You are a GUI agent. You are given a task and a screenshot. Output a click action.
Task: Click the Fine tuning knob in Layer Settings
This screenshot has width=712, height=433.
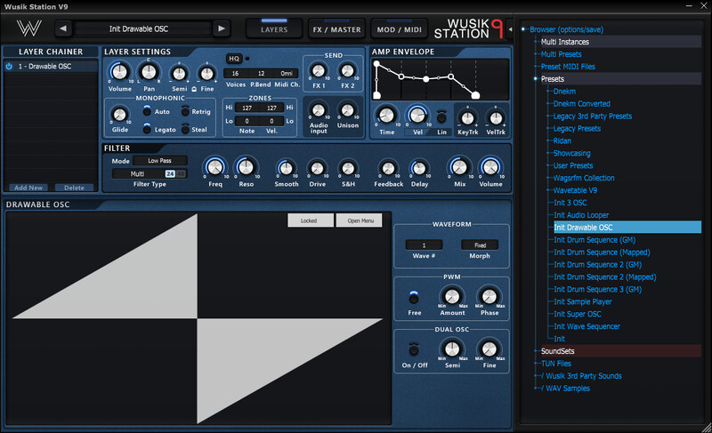coord(207,74)
